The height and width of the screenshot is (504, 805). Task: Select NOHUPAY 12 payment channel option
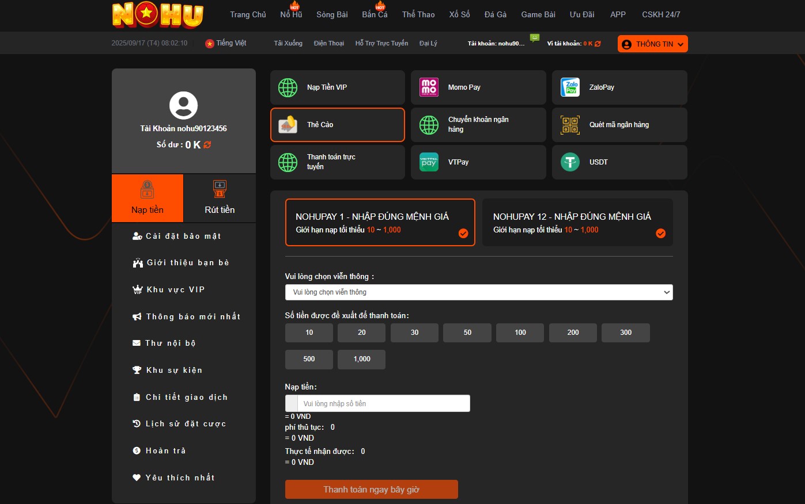pos(577,223)
